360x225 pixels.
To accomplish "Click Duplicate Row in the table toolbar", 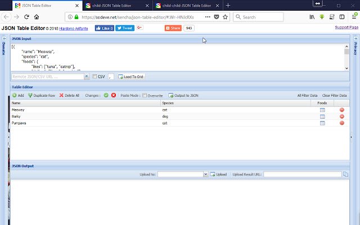I will 42,96.
